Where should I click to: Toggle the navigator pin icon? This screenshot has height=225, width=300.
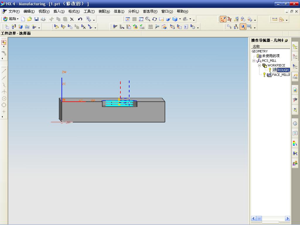[287, 40]
